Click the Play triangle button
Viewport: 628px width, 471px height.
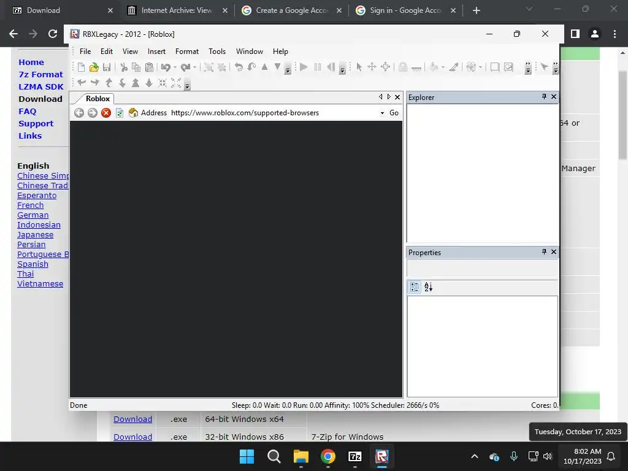[x=304, y=67]
